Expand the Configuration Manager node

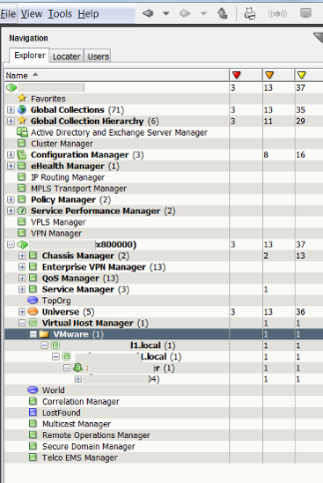point(11,154)
